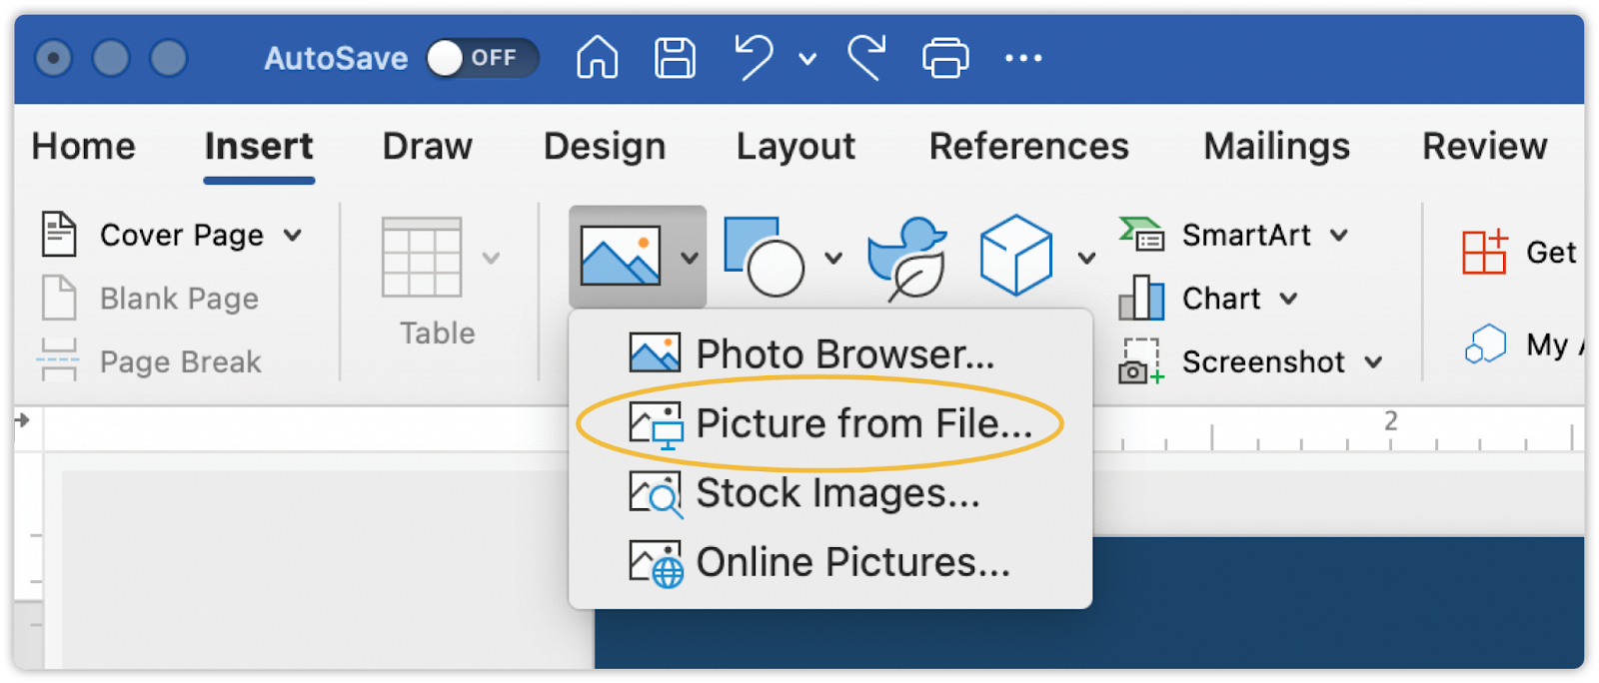
Task: Click the Print icon
Action: (945, 58)
